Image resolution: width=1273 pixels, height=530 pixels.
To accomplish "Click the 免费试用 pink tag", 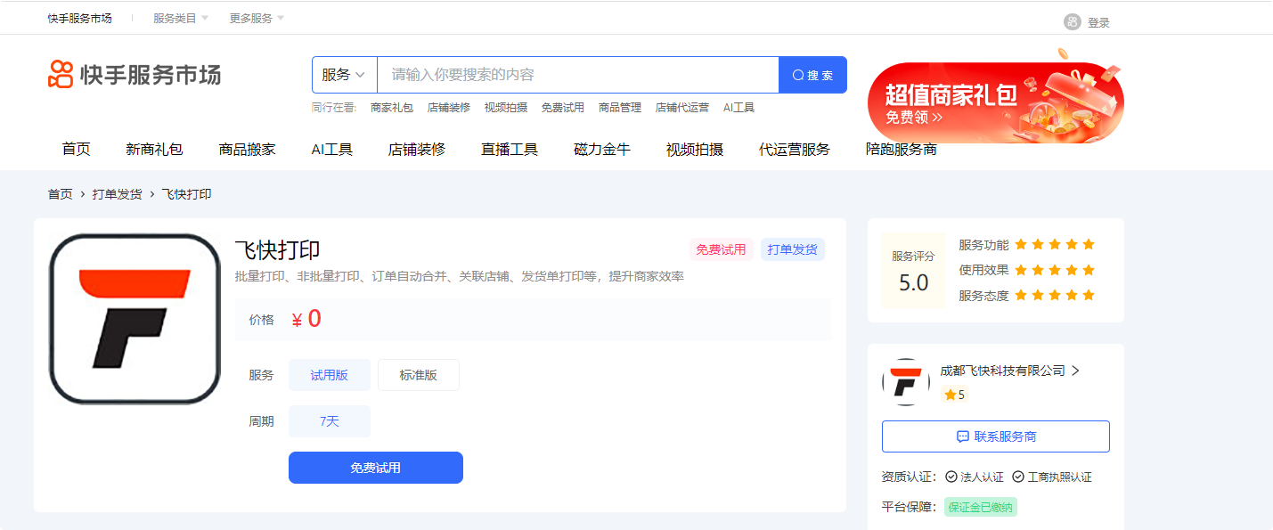I will point(721,249).
